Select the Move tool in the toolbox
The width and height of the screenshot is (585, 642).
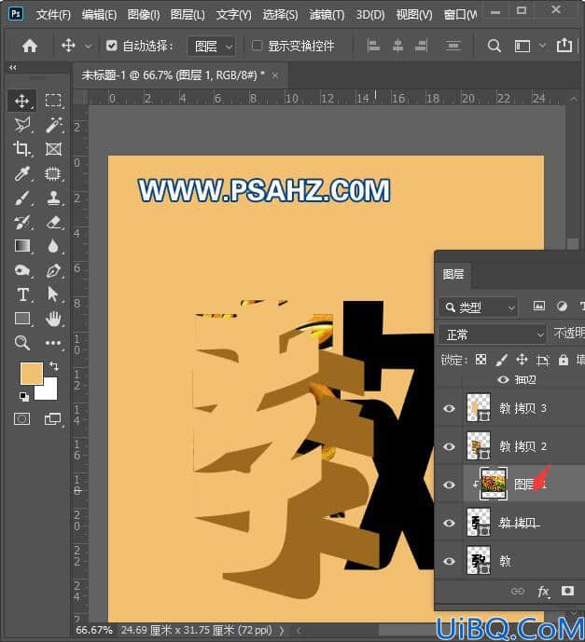tap(21, 101)
